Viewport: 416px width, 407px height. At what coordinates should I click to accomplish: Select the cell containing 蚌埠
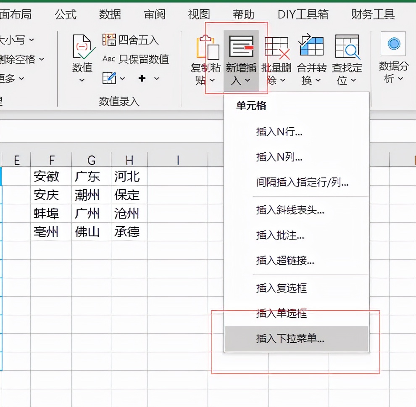[51, 214]
